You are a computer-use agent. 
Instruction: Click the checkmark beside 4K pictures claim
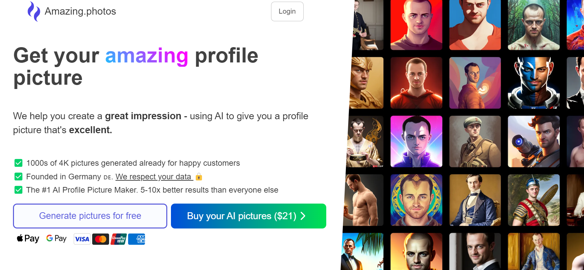(19, 163)
